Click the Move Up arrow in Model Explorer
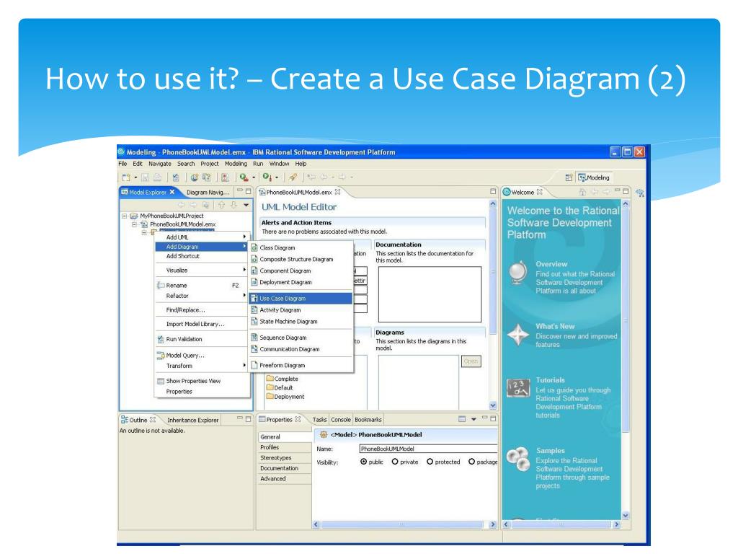The height and width of the screenshot is (554, 738). [221, 205]
